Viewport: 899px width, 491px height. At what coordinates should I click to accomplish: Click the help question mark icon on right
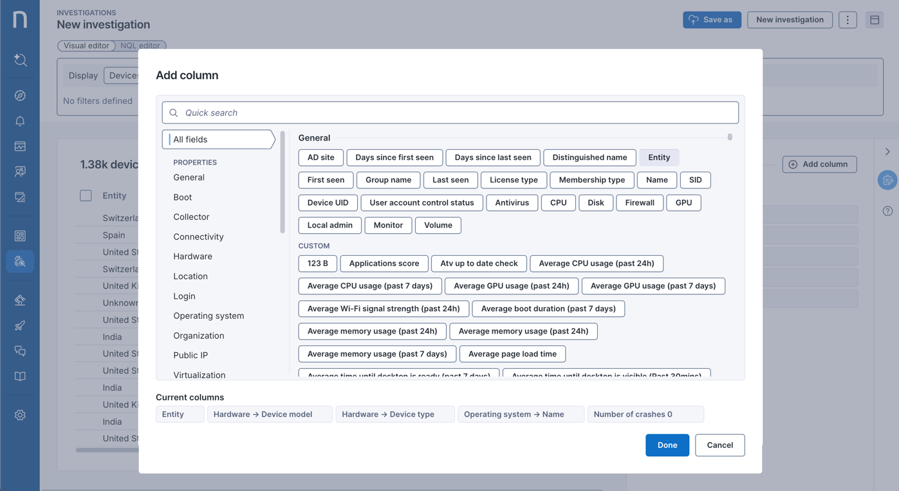(887, 210)
